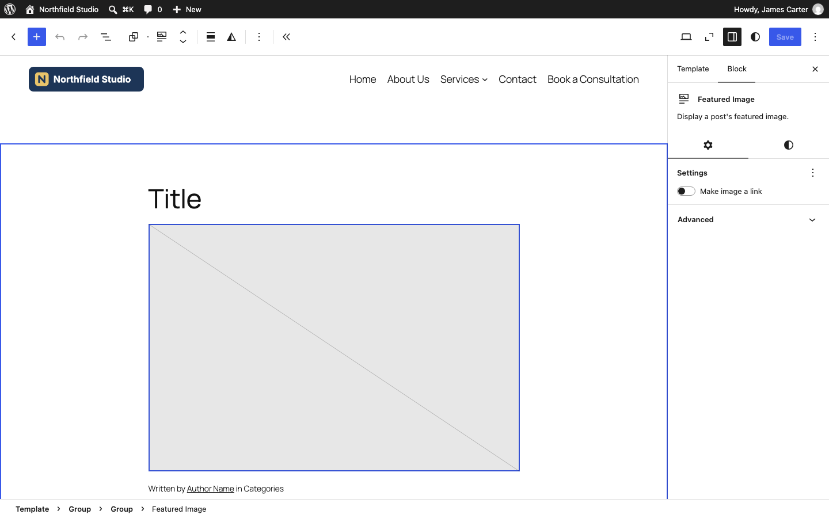829x518 pixels.
Task: Open New content menu in admin bar
Action: (x=187, y=9)
